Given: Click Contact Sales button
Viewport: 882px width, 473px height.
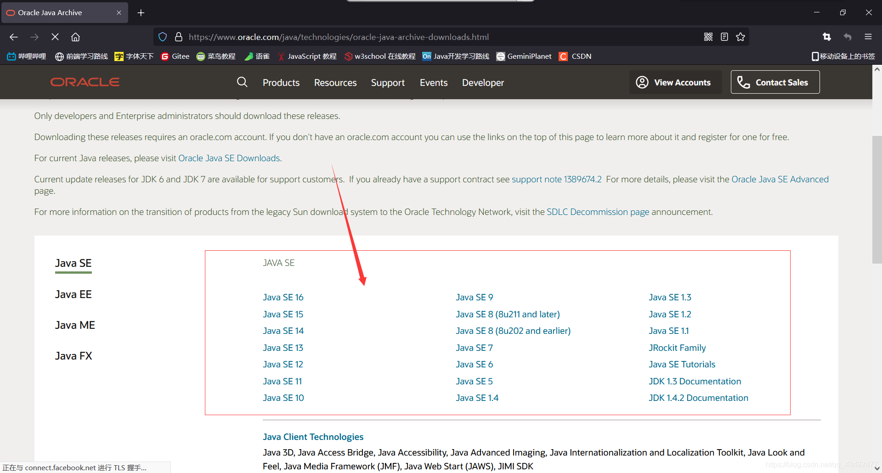Looking at the screenshot, I should pyautogui.click(x=775, y=82).
